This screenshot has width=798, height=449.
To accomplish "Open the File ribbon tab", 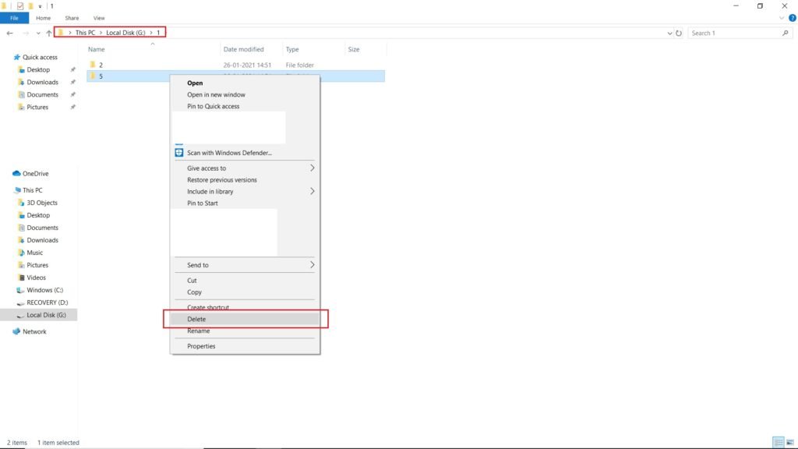I will [x=14, y=18].
